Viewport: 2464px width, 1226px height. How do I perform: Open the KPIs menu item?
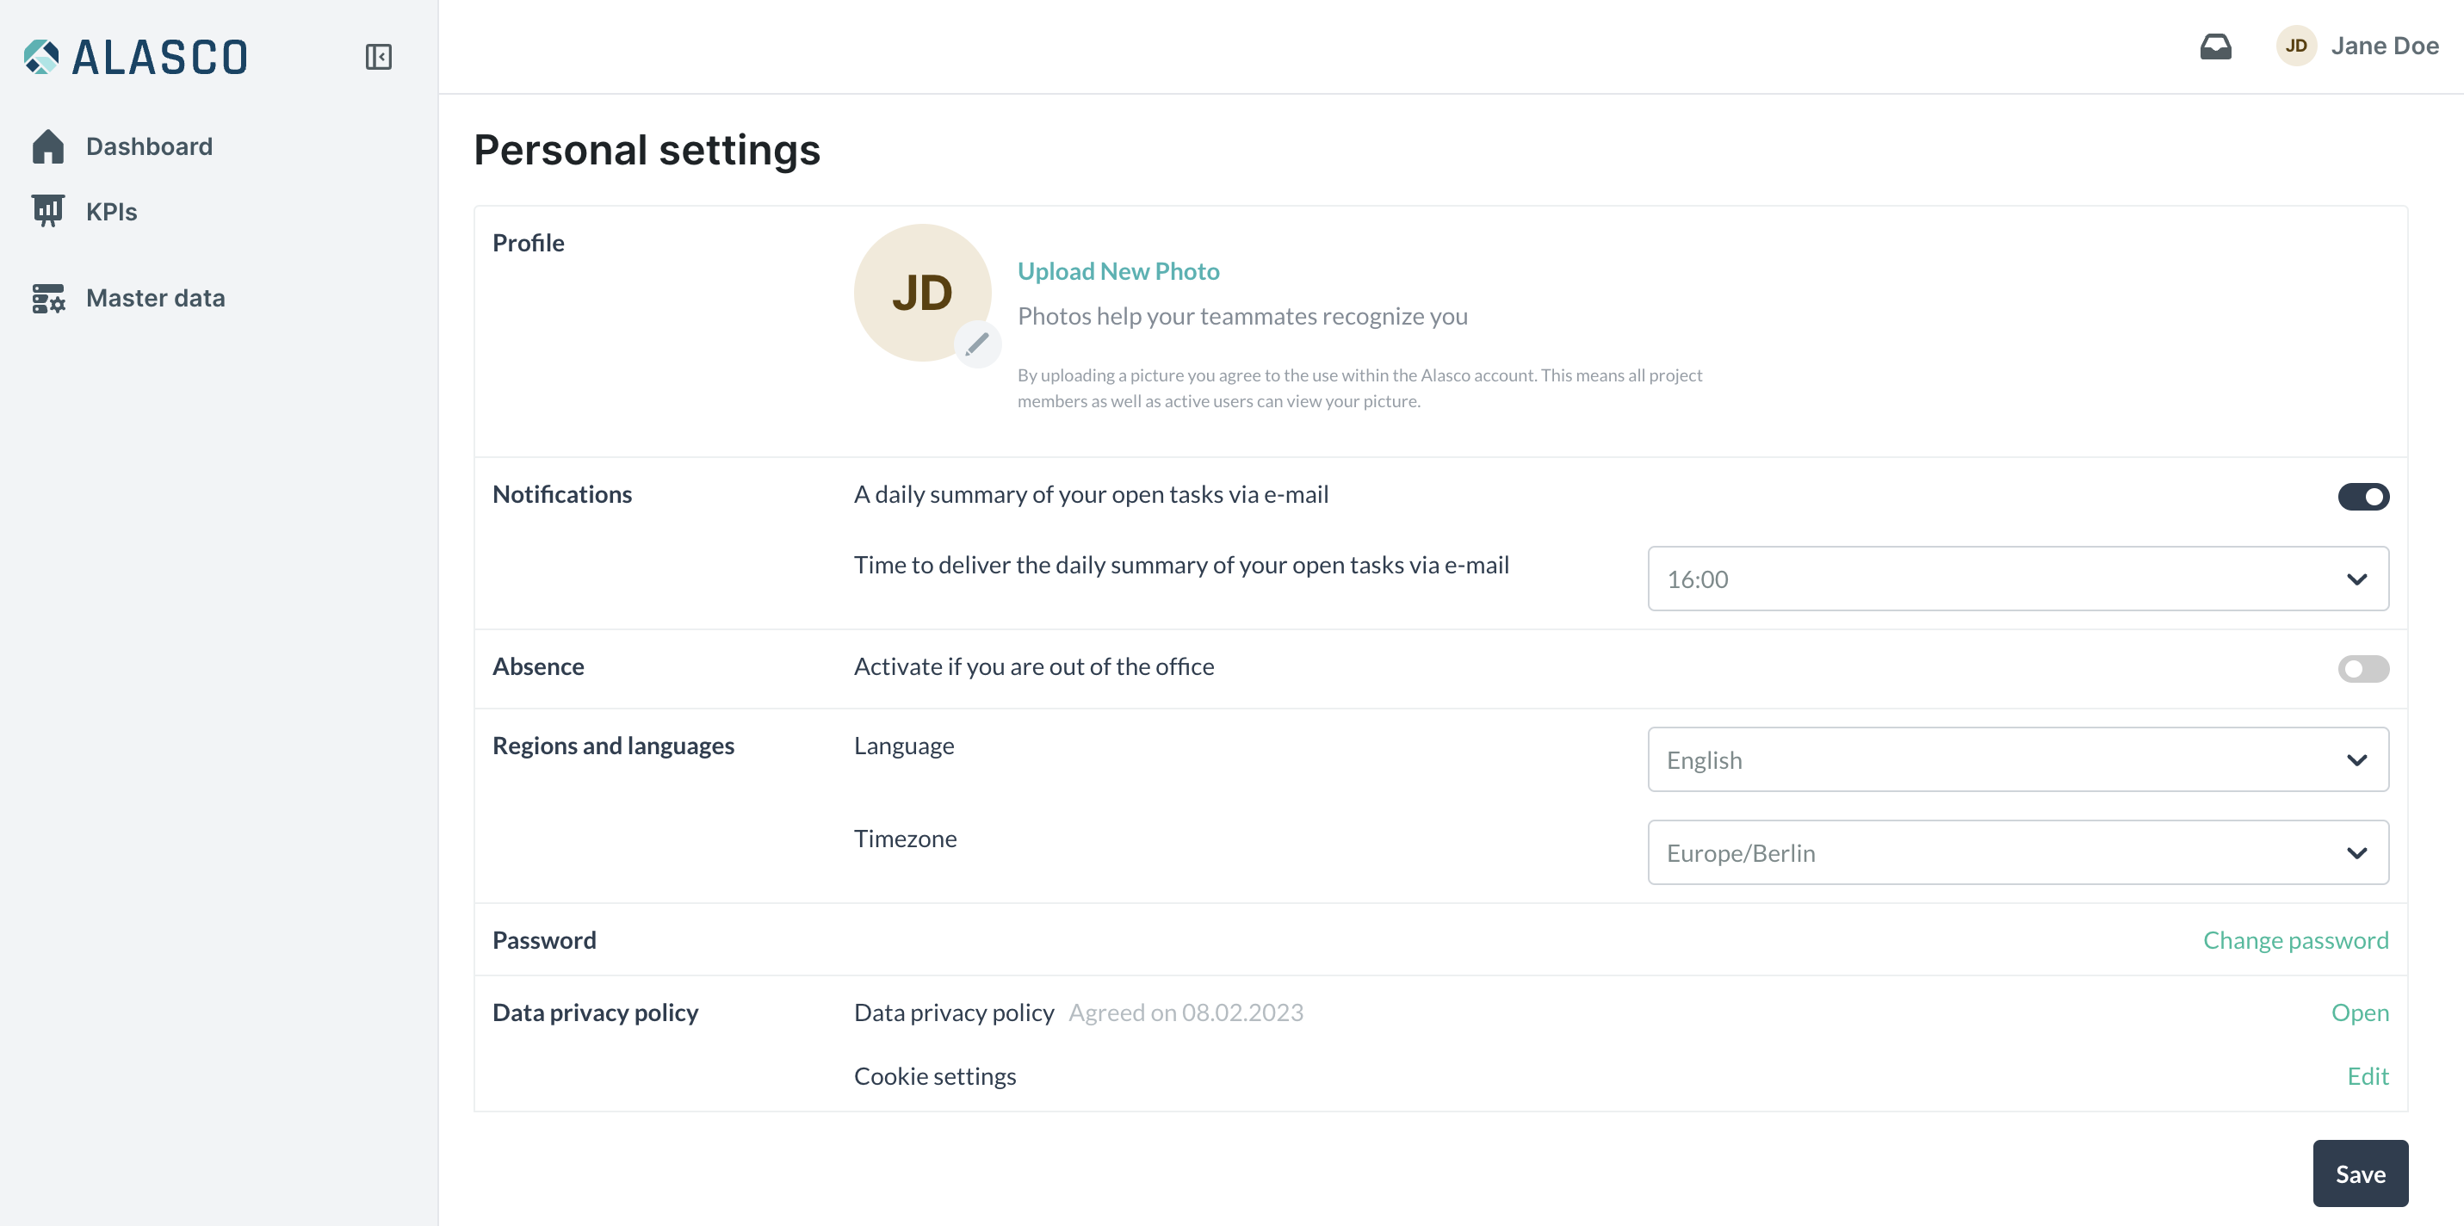112,211
